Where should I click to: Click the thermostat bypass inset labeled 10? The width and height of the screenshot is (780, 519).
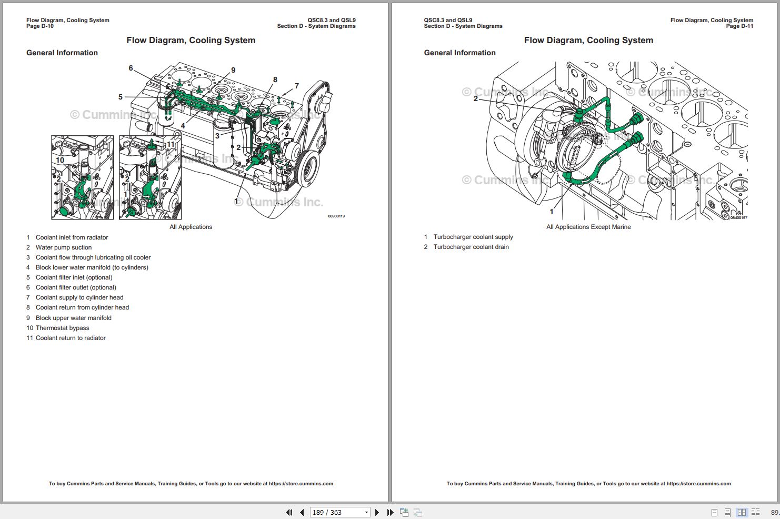pos(82,177)
